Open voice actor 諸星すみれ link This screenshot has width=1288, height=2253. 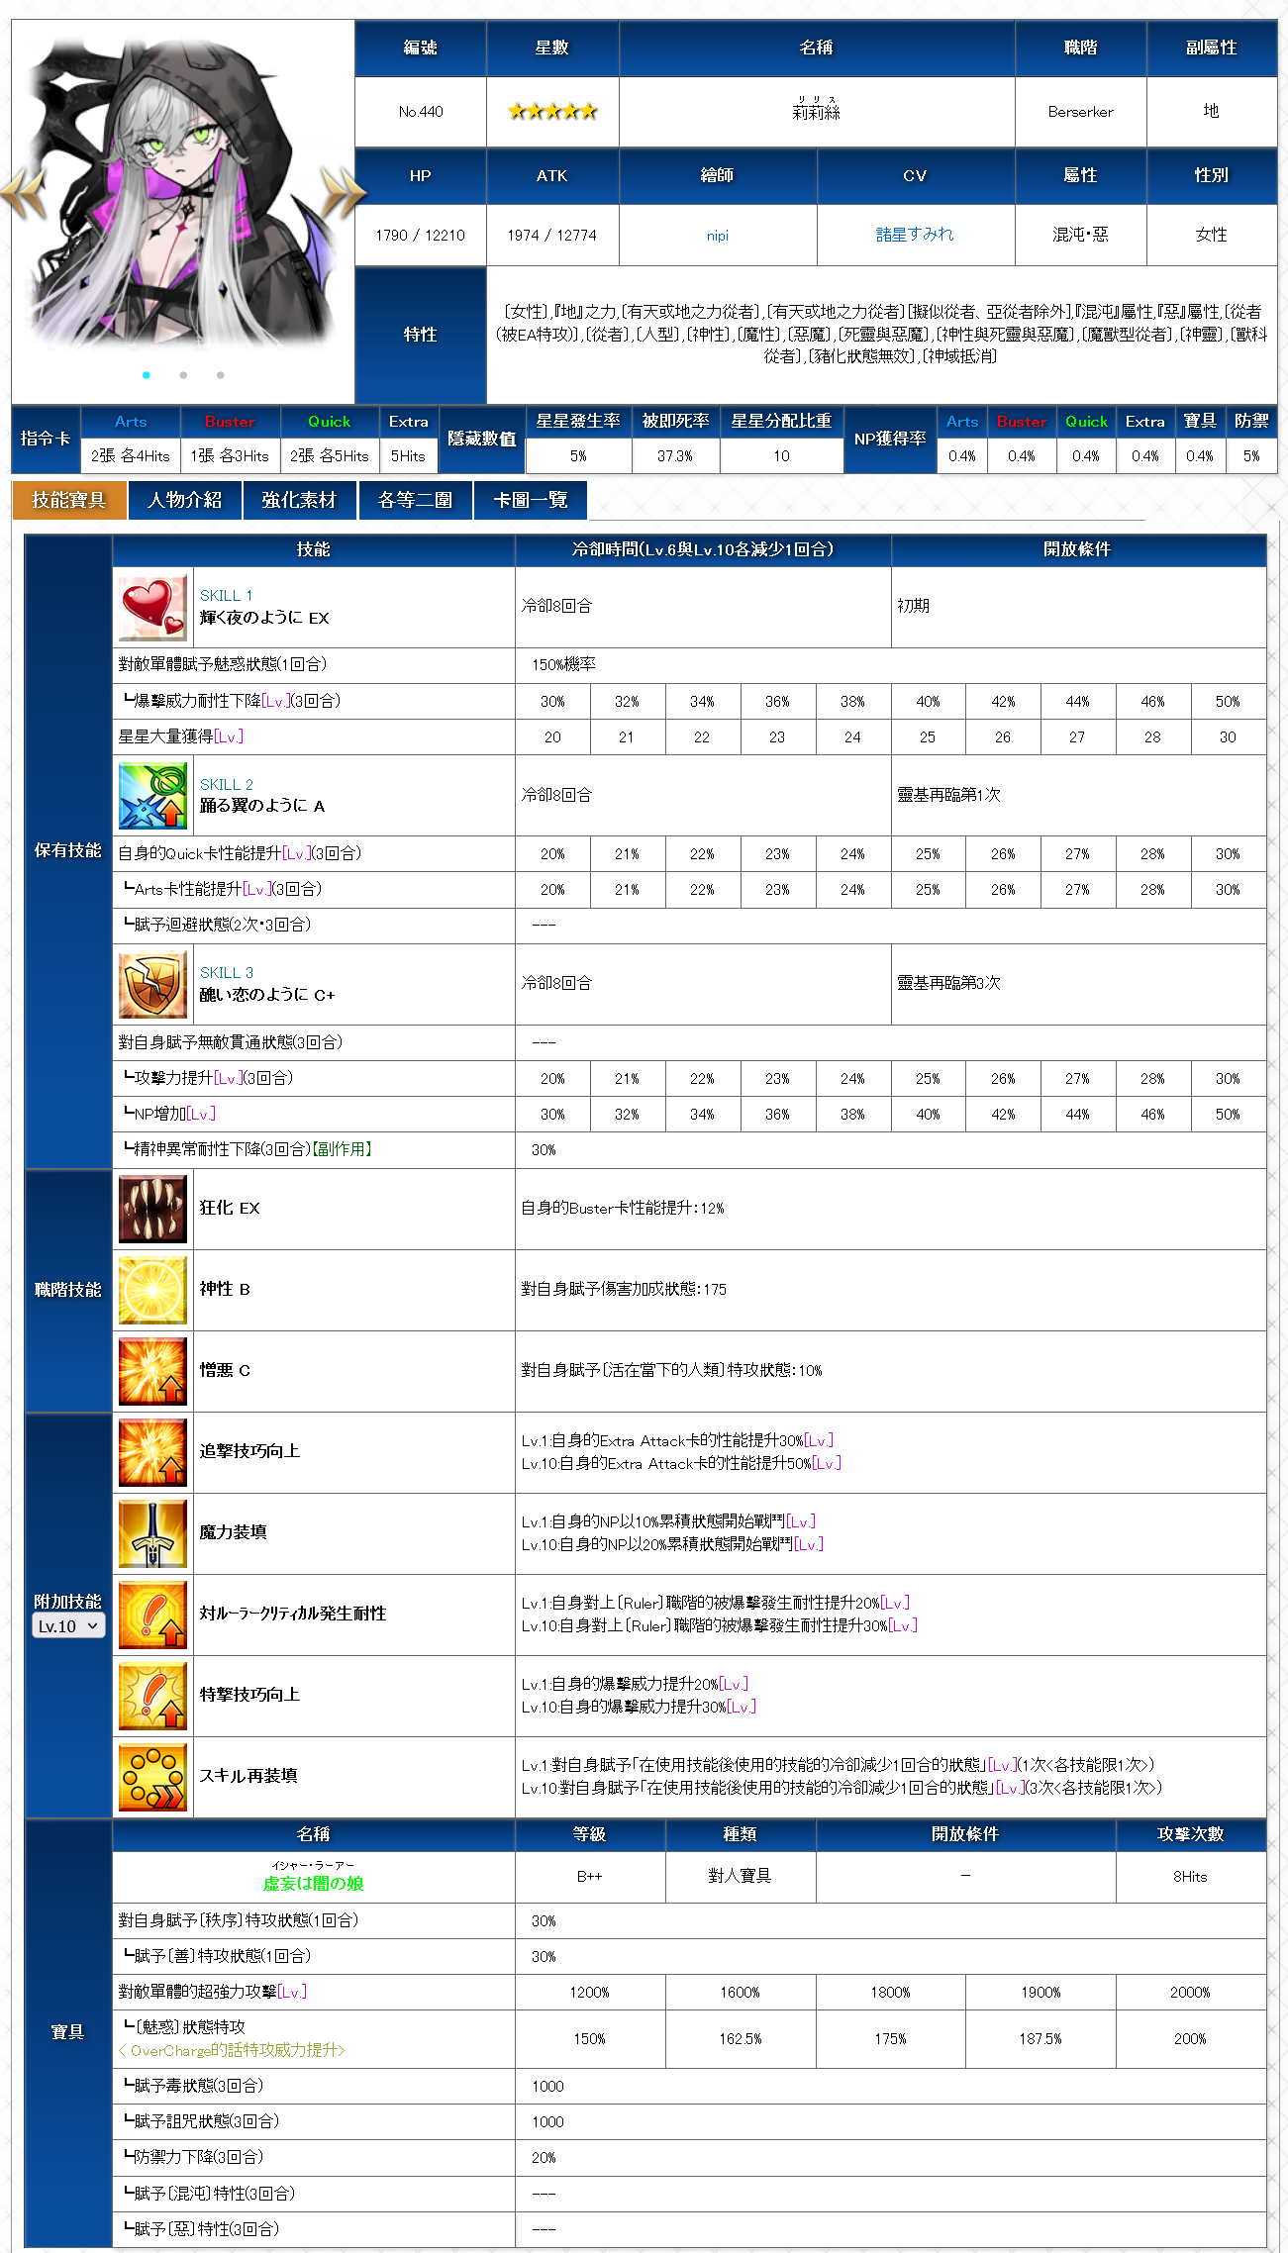click(915, 235)
